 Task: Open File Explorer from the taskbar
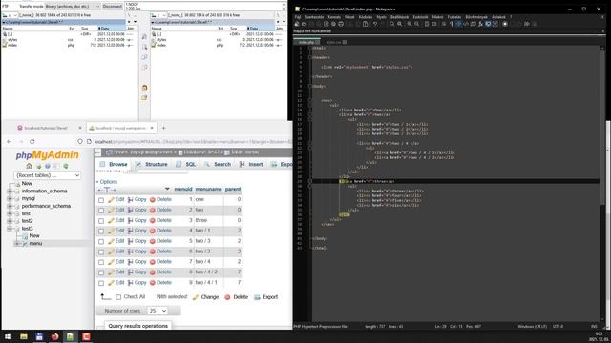[24, 336]
